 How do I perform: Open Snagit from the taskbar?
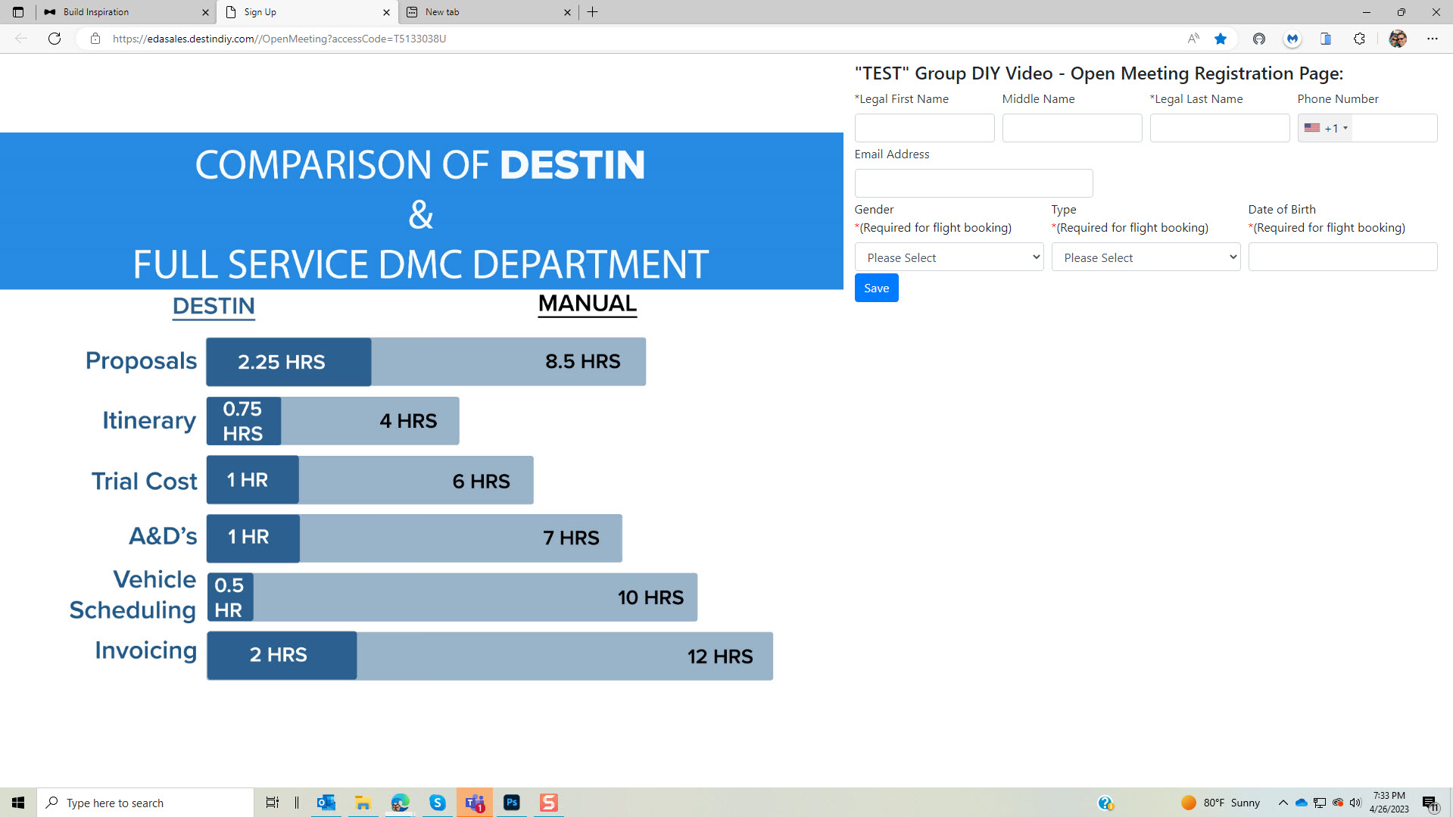pyautogui.click(x=549, y=803)
